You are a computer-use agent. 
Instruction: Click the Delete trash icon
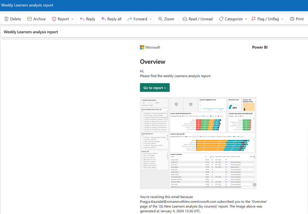coord(7,19)
